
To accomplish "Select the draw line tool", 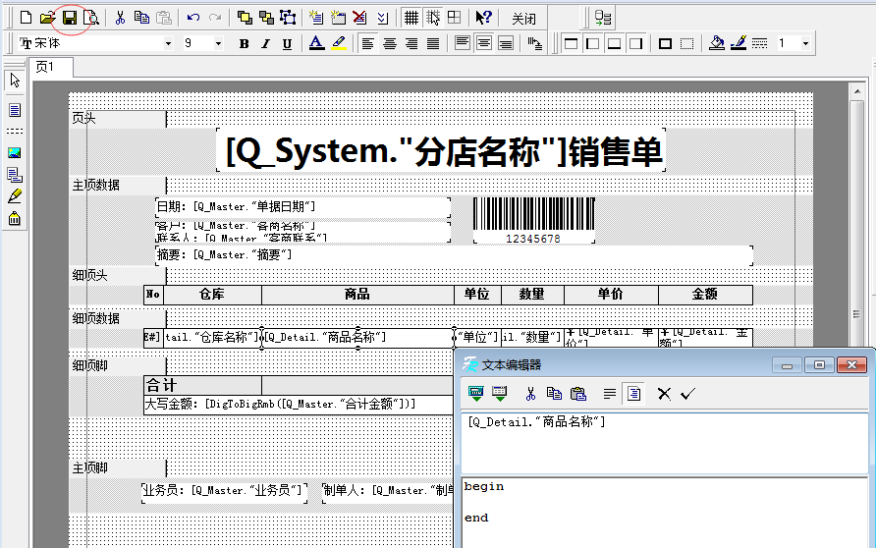I will tap(15, 196).
